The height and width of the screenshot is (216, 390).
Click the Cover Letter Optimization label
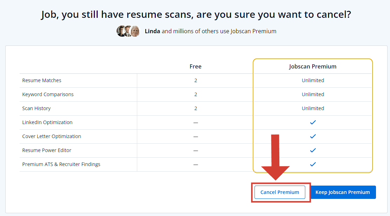pyautogui.click(x=51, y=136)
